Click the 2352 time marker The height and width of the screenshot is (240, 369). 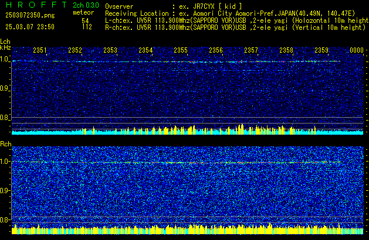click(75, 50)
